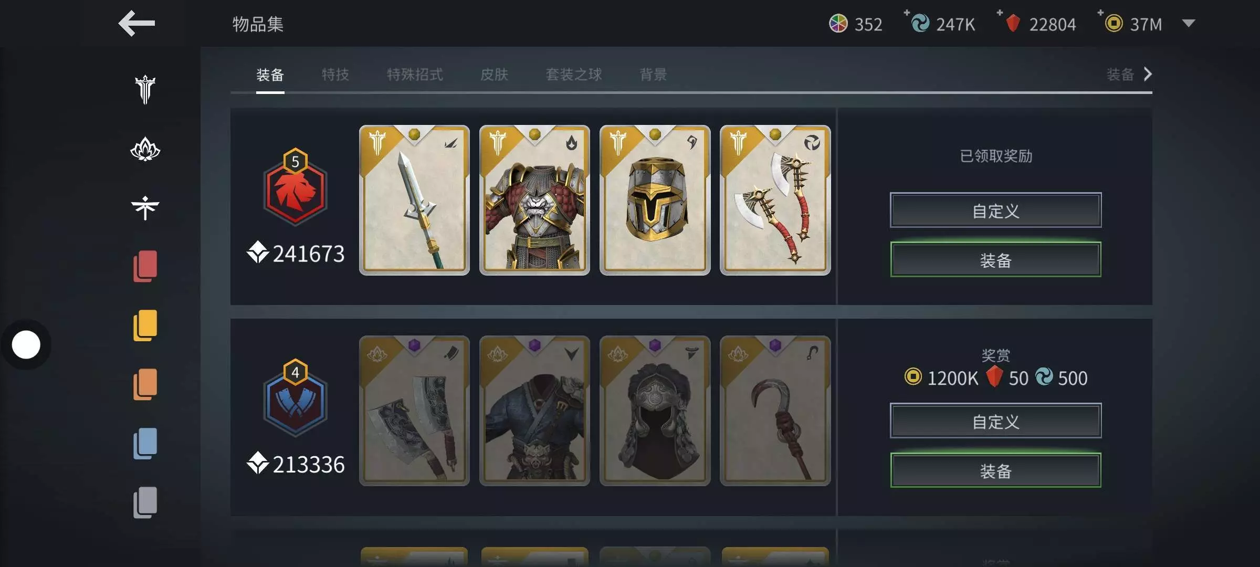
Task: Switch to the 特技 tab
Action: (x=335, y=75)
